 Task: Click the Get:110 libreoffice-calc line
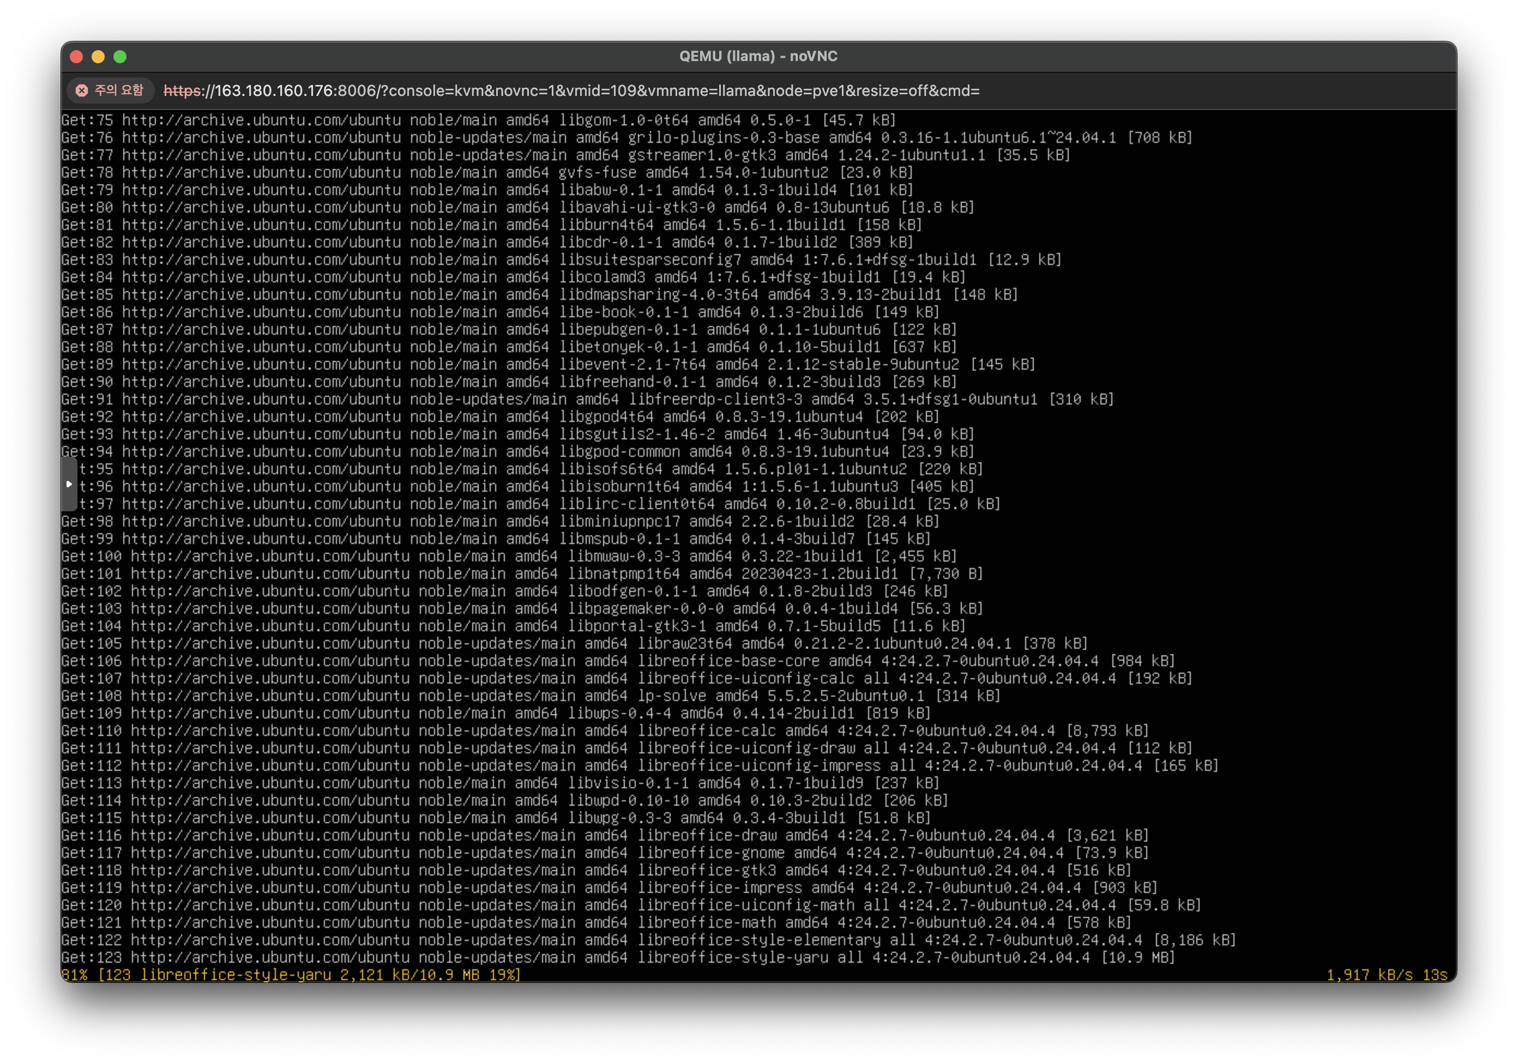604,730
